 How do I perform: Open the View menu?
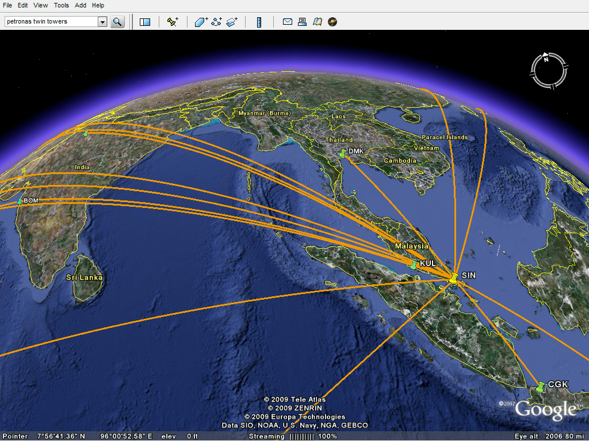[41, 5]
